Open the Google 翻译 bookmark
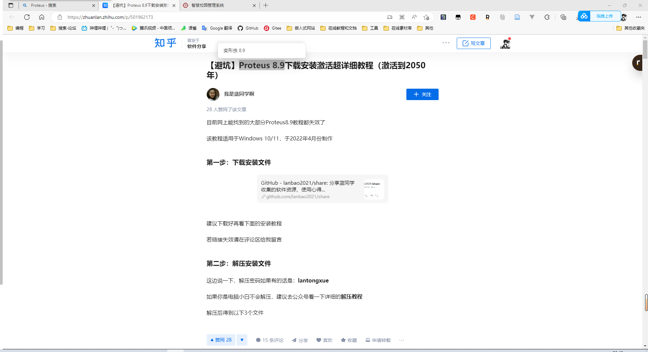 pyautogui.click(x=217, y=28)
